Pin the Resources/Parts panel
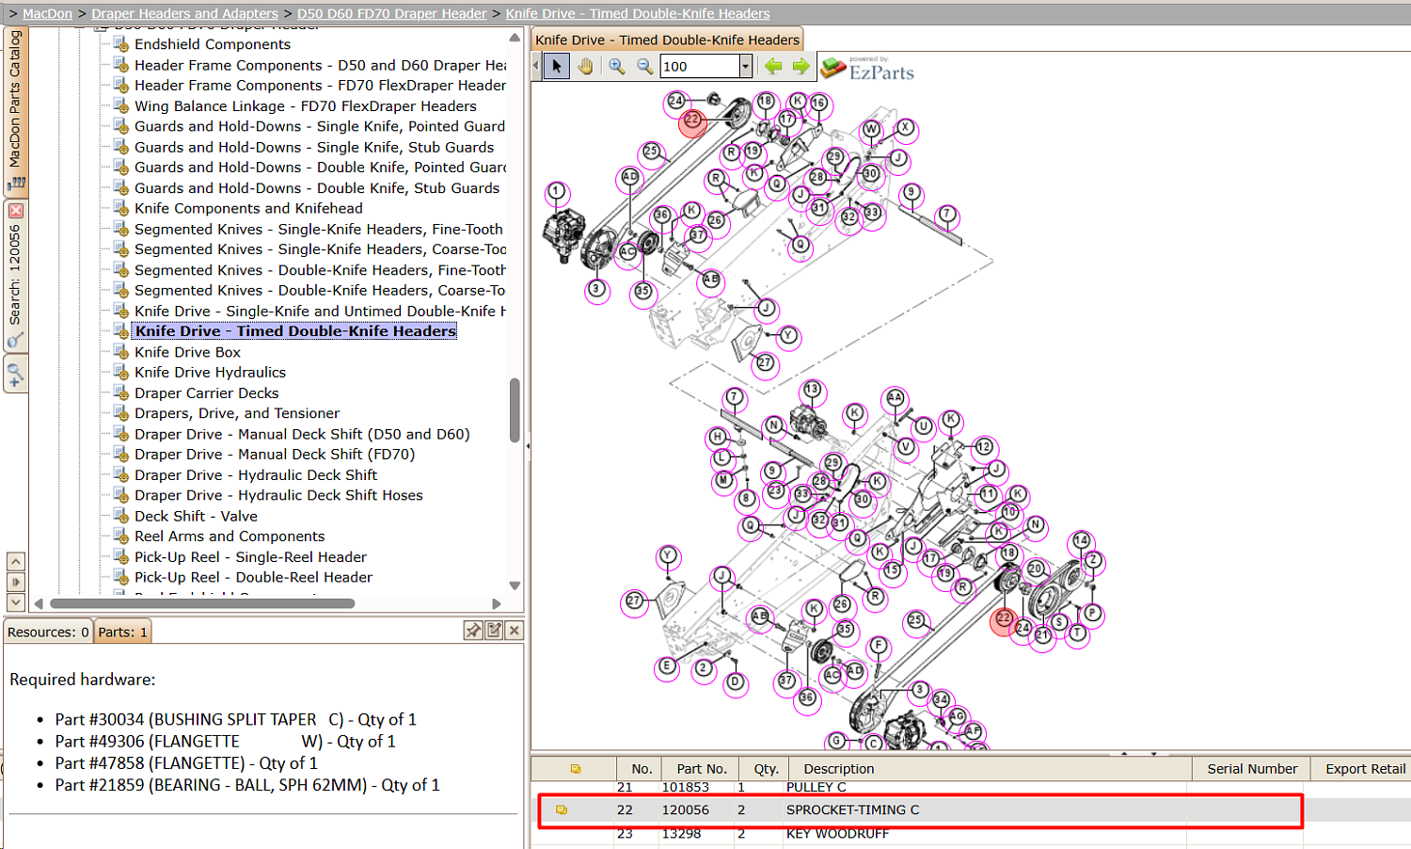The image size is (1411, 849). pyautogui.click(x=473, y=631)
